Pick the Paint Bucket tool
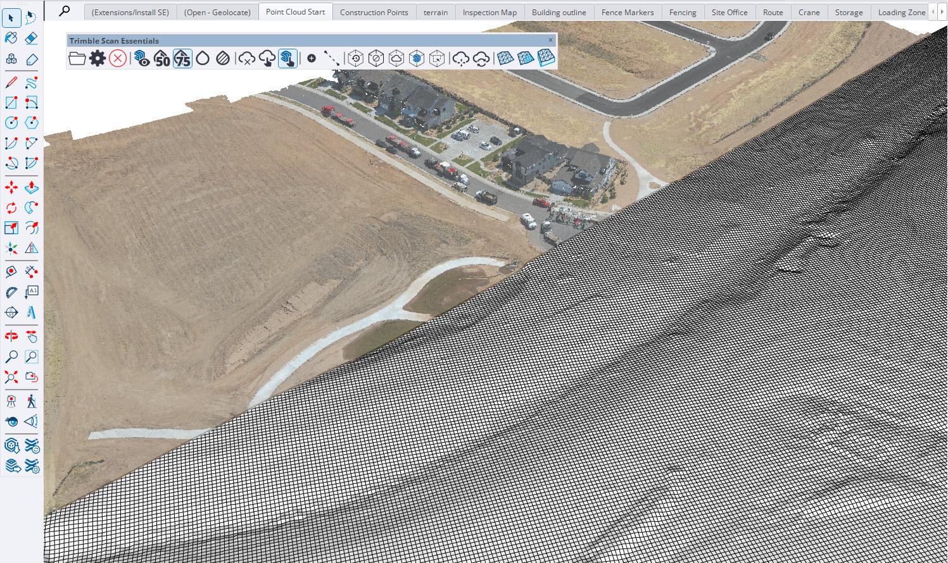 pyautogui.click(x=11, y=39)
